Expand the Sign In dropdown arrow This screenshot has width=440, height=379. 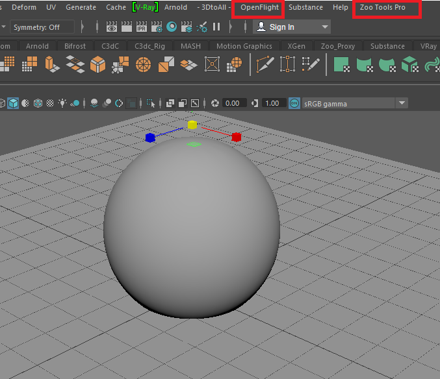[325, 27]
